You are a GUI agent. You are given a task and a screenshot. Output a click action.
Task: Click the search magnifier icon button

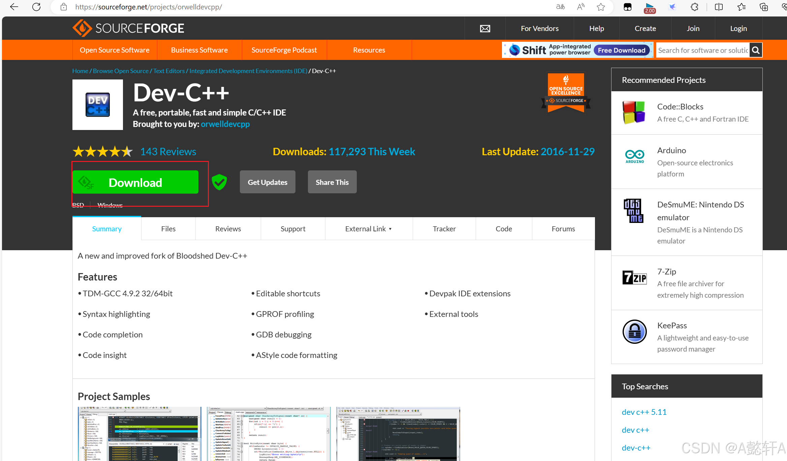756,50
